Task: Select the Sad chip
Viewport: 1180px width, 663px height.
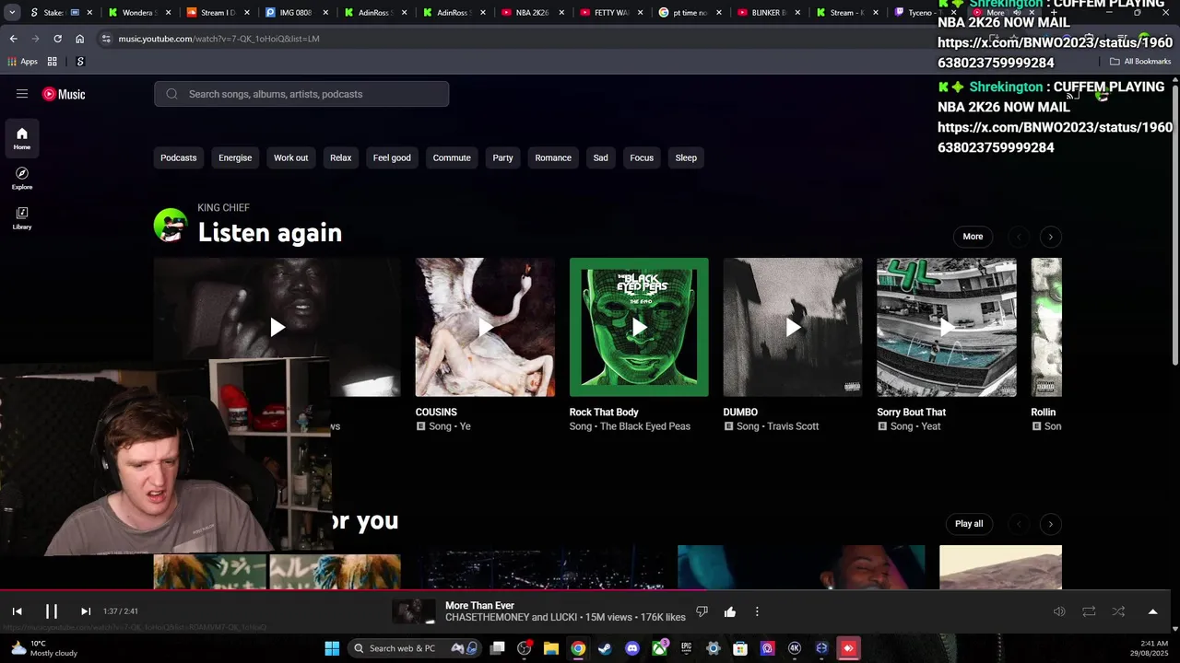Action: [600, 157]
